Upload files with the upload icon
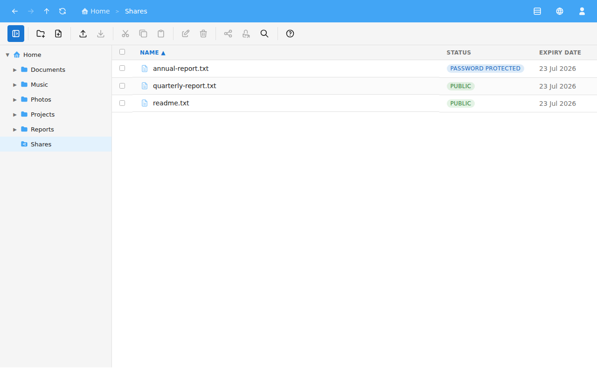This screenshot has height=373, width=597. (x=83, y=34)
